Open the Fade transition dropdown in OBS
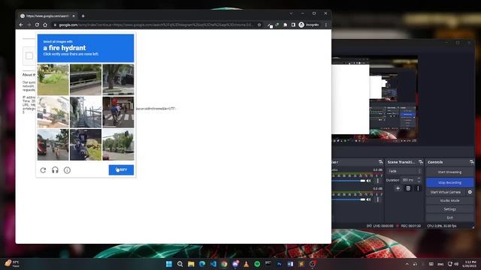This screenshot has height=270, width=481. [404, 172]
